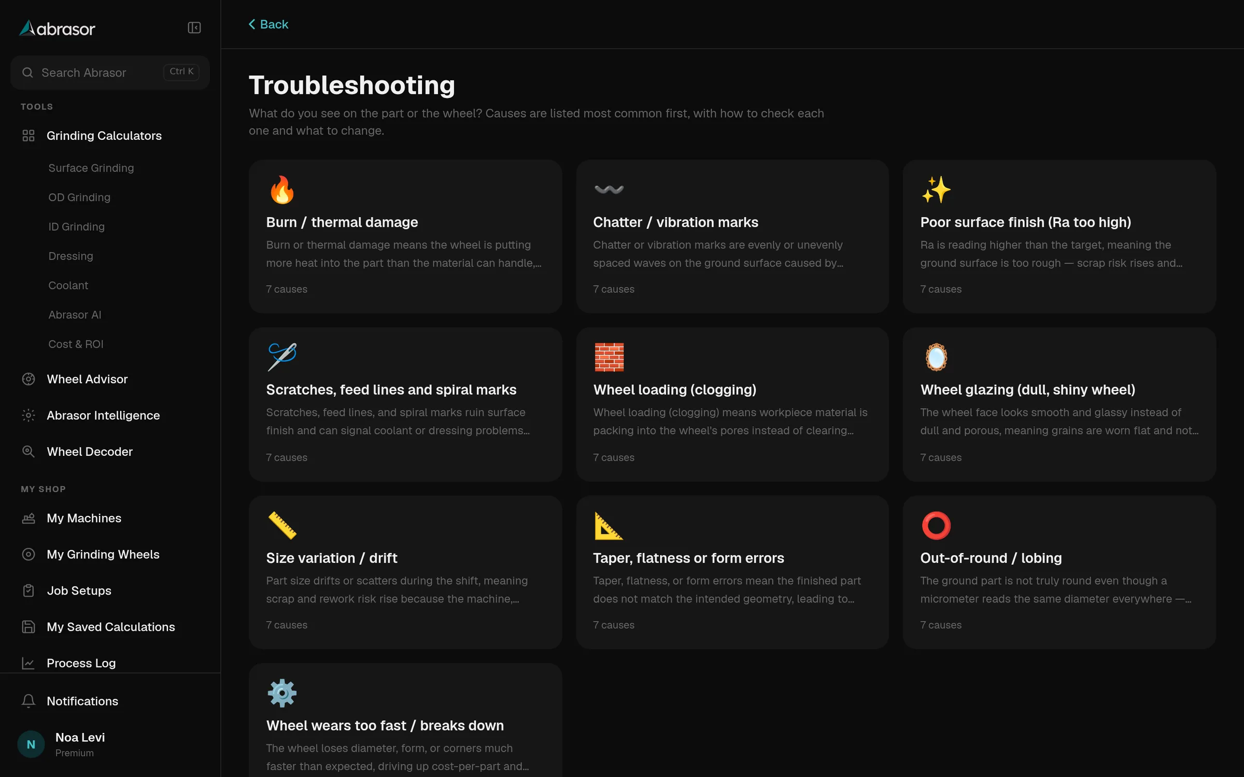This screenshot has width=1244, height=777.
Task: Open Abrasor AI sidebar item
Action: 75,315
